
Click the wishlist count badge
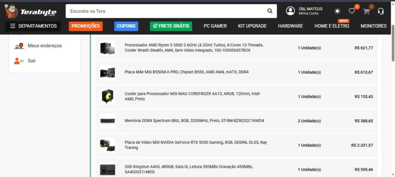click(357, 6)
